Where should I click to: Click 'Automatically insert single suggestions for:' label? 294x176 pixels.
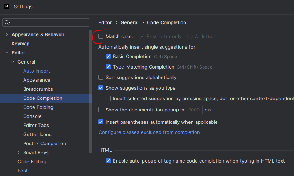(147, 47)
